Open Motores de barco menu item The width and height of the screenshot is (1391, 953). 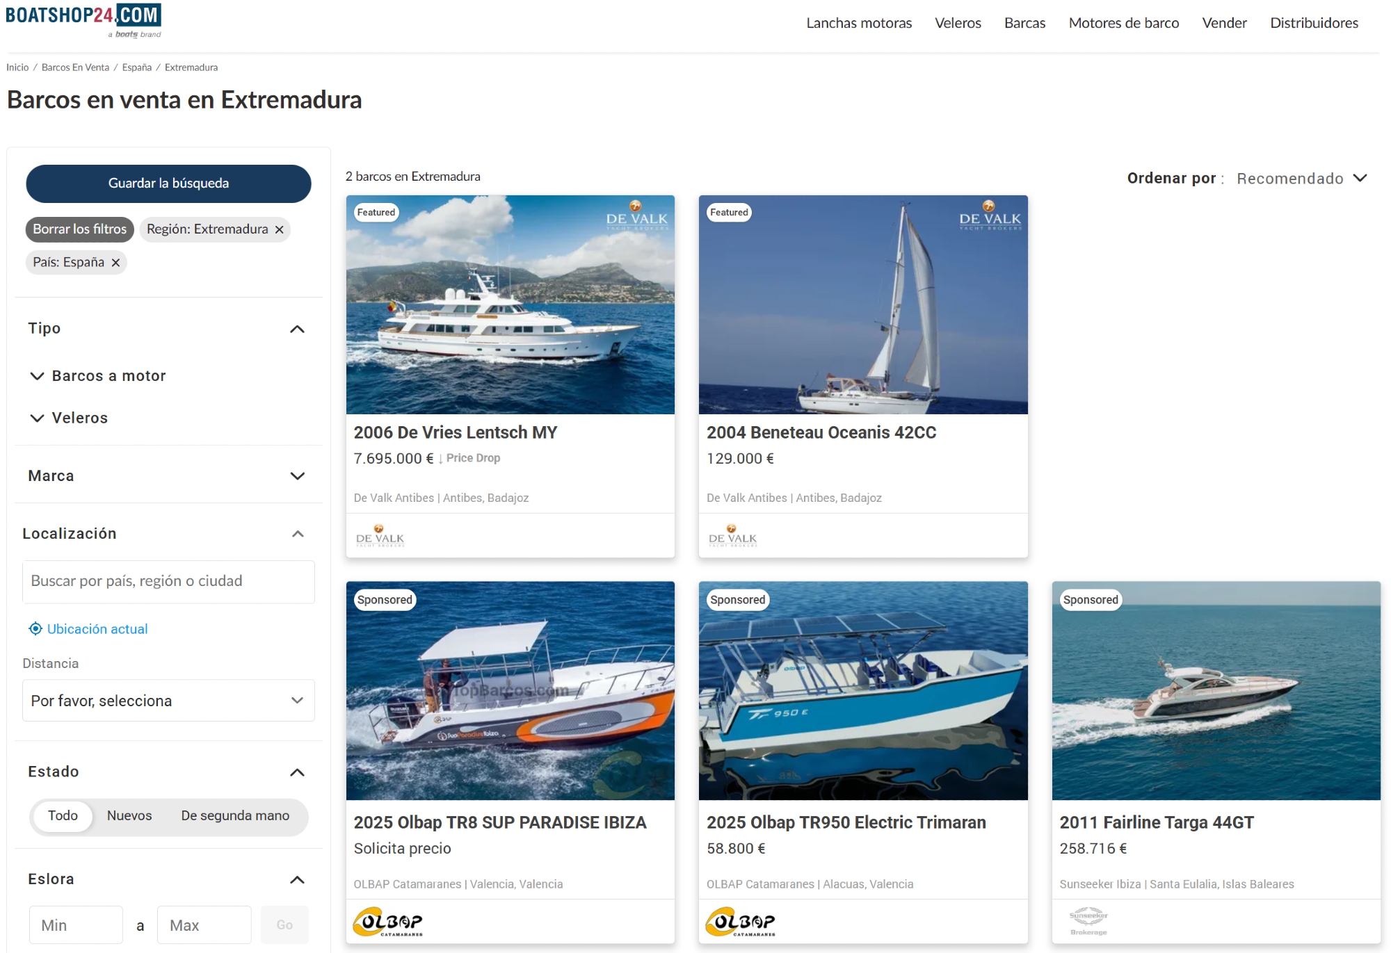1123,23
